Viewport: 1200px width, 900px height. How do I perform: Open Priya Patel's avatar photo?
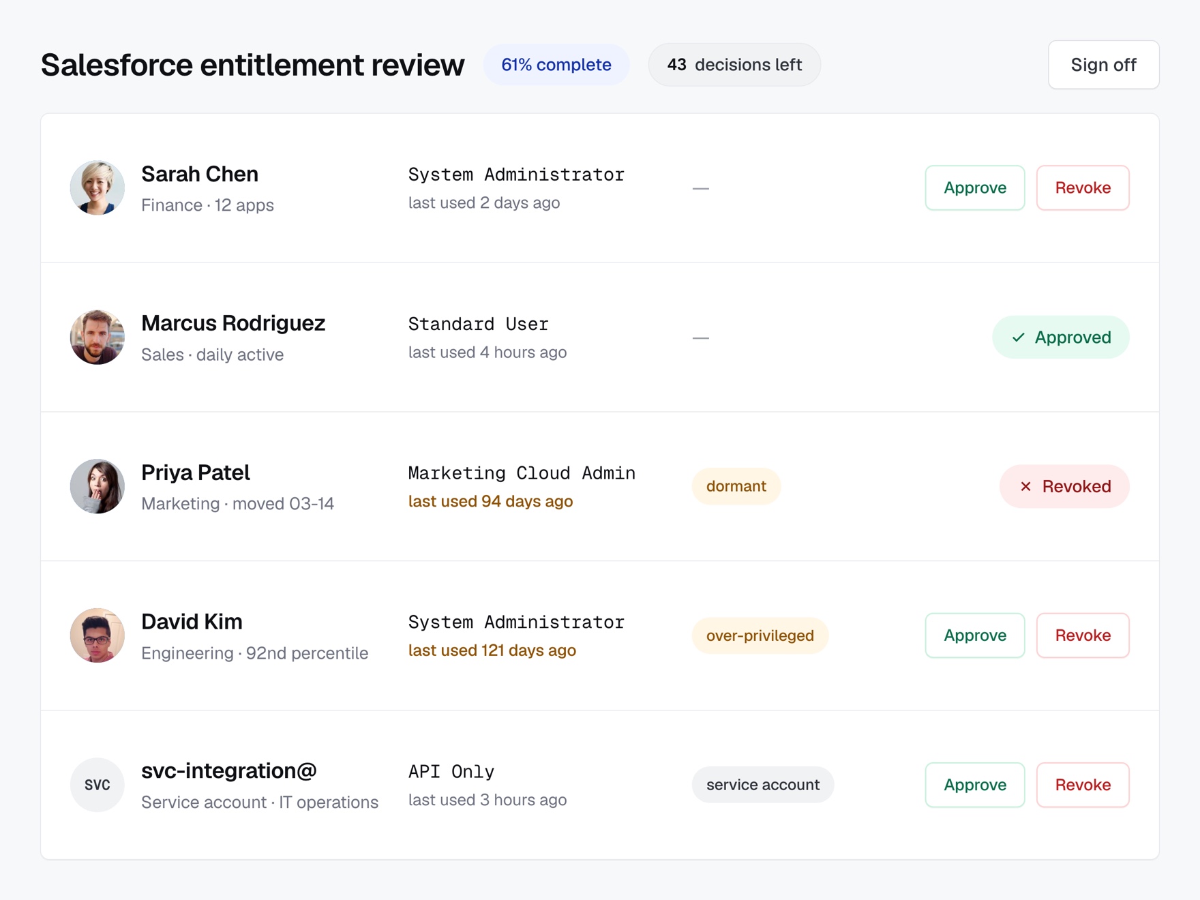click(97, 486)
